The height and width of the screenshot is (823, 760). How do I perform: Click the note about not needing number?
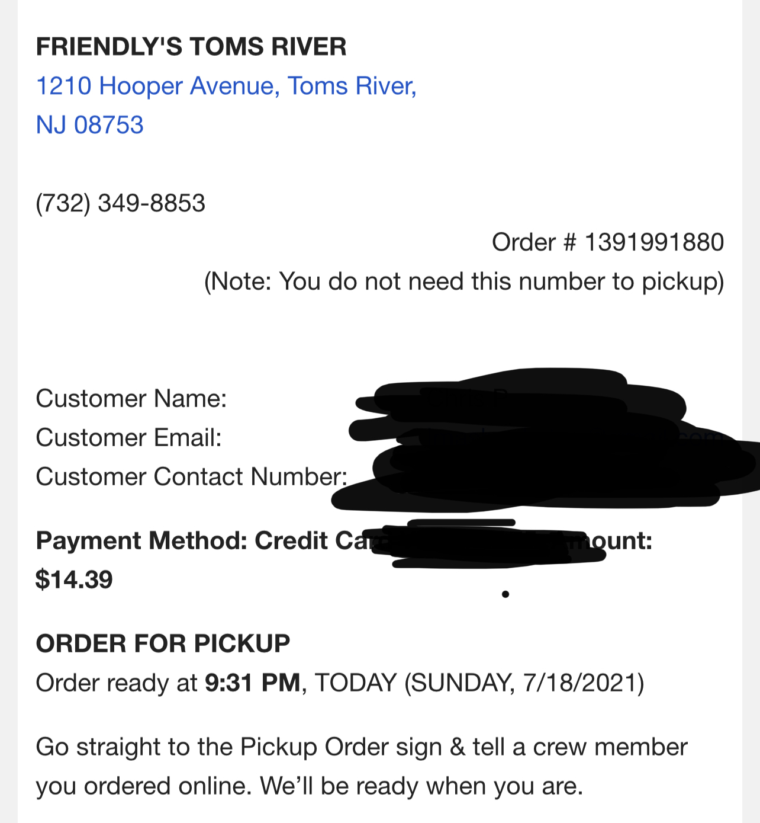[463, 281]
